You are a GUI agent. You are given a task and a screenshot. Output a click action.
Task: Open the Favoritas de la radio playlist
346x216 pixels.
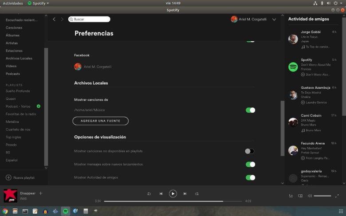21,114
